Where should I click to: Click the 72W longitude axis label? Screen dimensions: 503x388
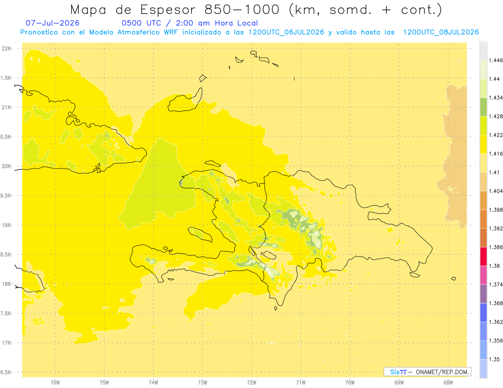251,382
